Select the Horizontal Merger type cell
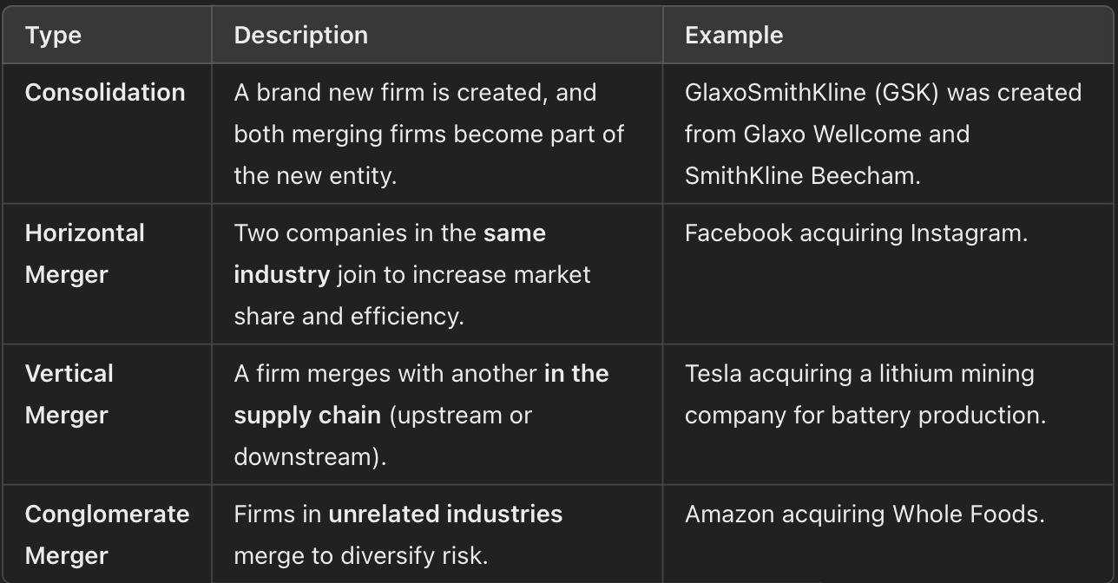This screenshot has width=1118, height=583. [x=85, y=253]
